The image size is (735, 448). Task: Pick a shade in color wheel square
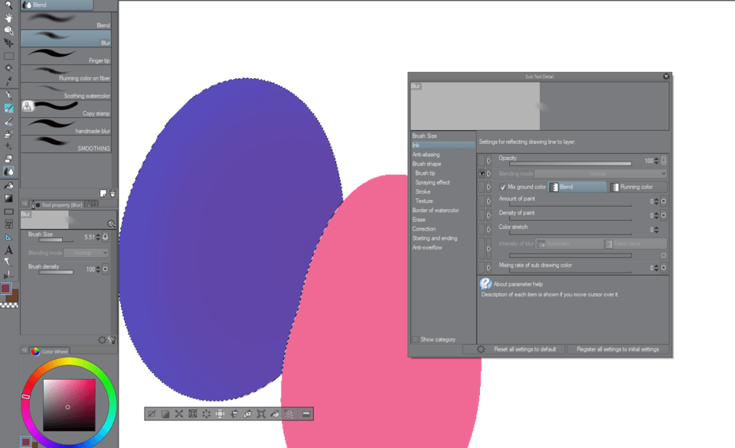70,405
